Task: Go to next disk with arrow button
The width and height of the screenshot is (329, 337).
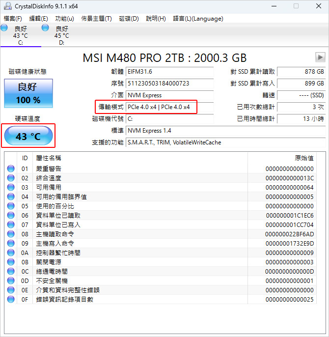Action: click(320, 57)
